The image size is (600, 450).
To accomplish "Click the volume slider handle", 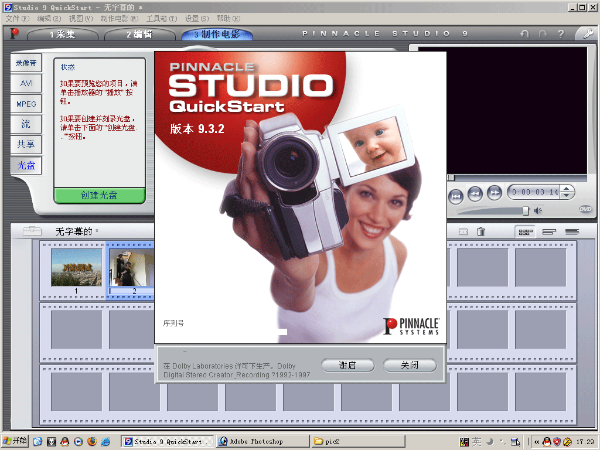I will point(526,210).
